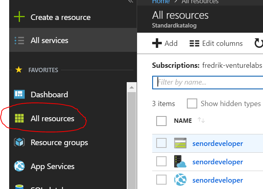Click the Edit columns button label
This screenshot has height=189, width=263.
(222, 43)
